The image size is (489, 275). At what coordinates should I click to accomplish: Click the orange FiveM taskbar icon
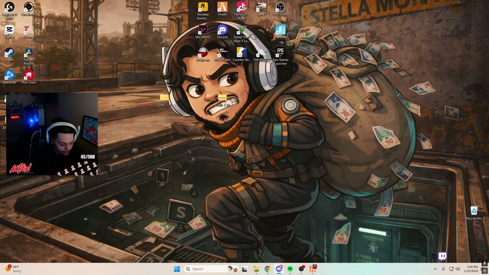pyautogui.click(x=313, y=269)
